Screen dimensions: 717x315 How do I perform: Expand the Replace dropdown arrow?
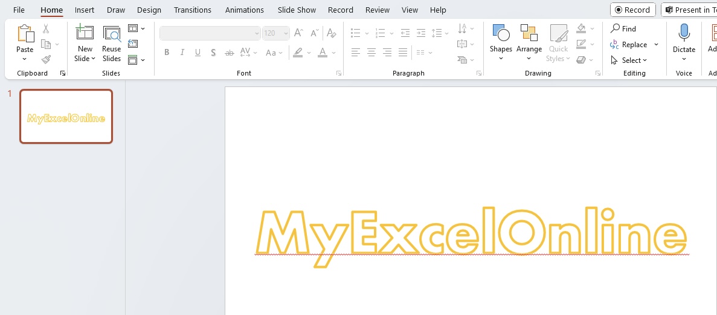(656, 44)
